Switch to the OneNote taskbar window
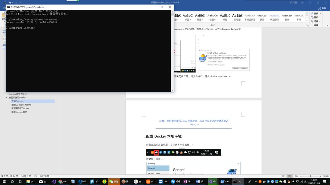 (x=188, y=181)
